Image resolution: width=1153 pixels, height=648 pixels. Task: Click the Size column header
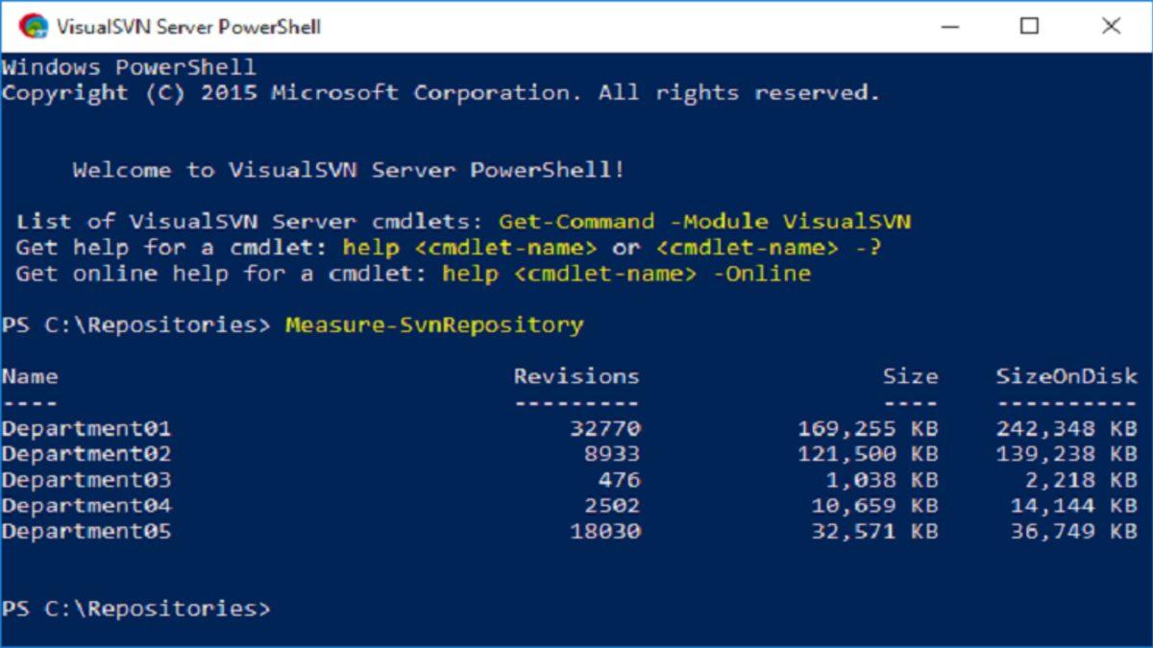[910, 376]
